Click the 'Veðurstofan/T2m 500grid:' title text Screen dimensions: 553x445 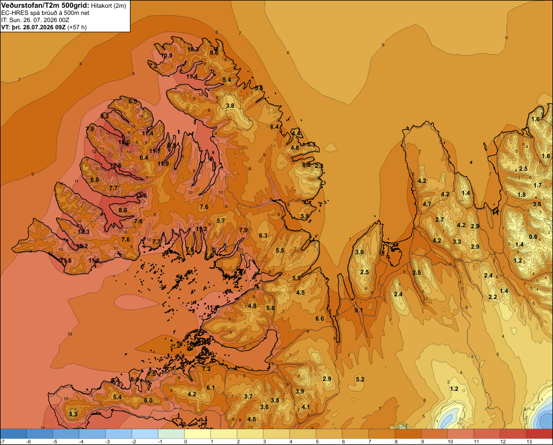click(x=45, y=6)
